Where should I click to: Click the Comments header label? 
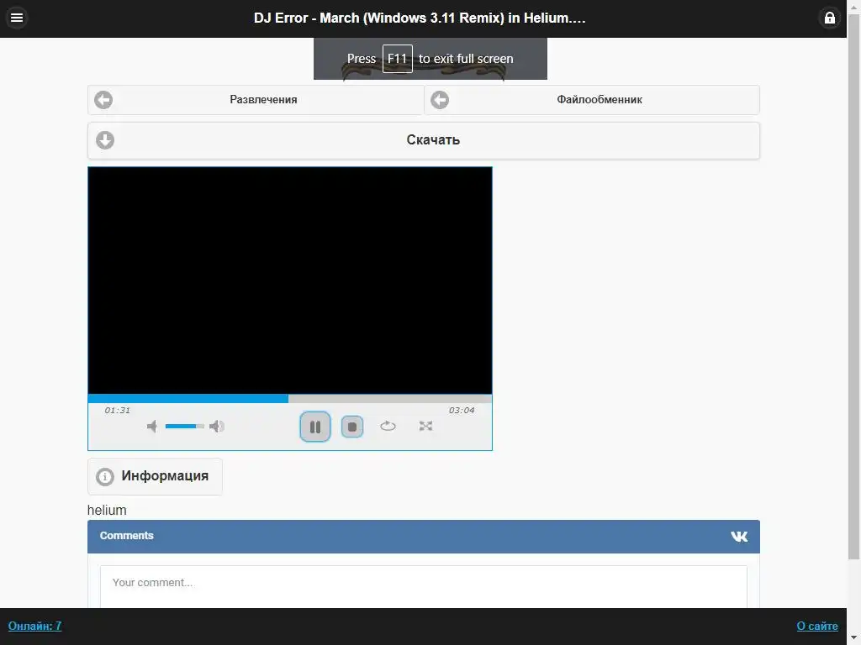point(126,536)
